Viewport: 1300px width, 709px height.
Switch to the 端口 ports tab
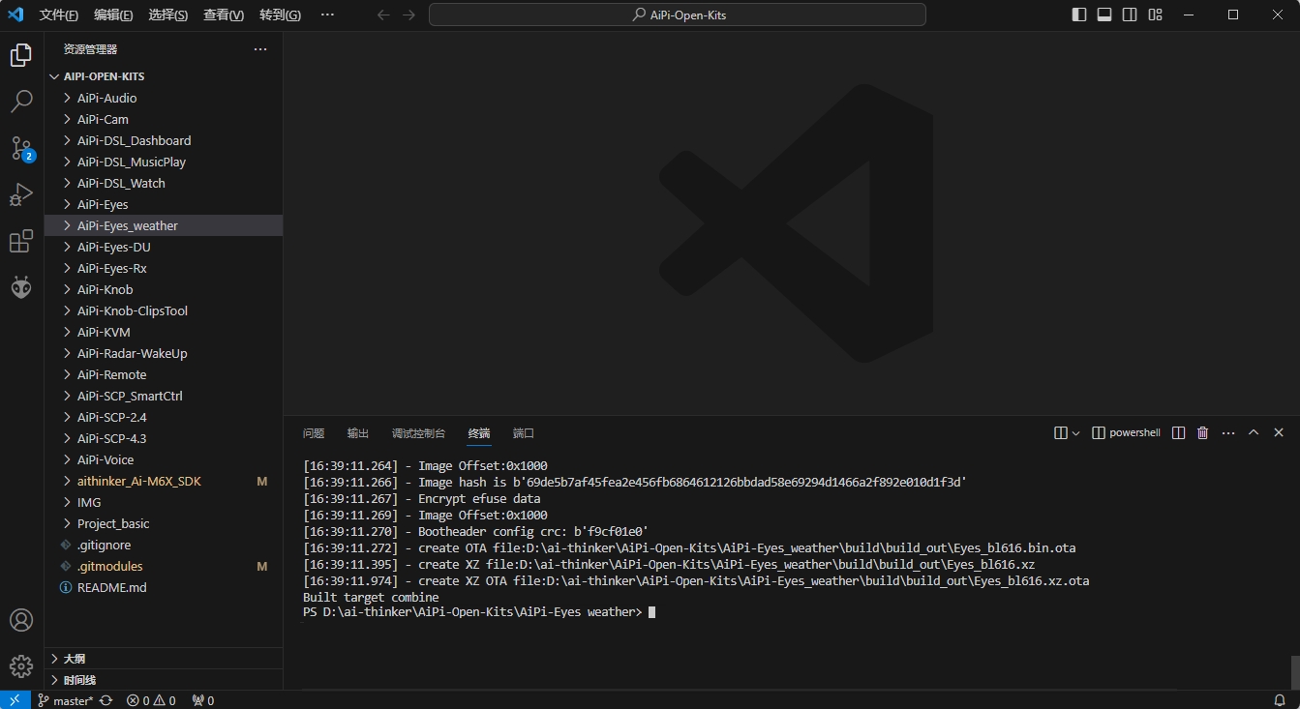pos(524,433)
